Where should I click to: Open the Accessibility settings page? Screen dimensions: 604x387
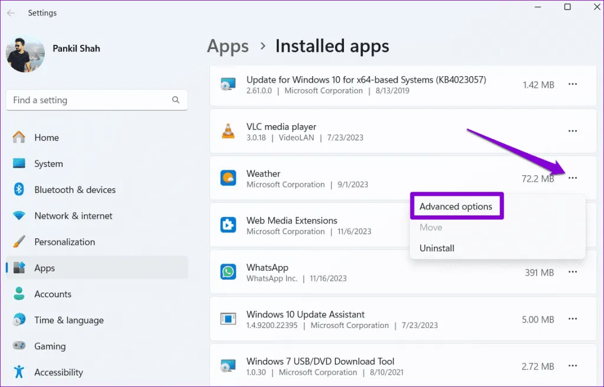coord(58,372)
